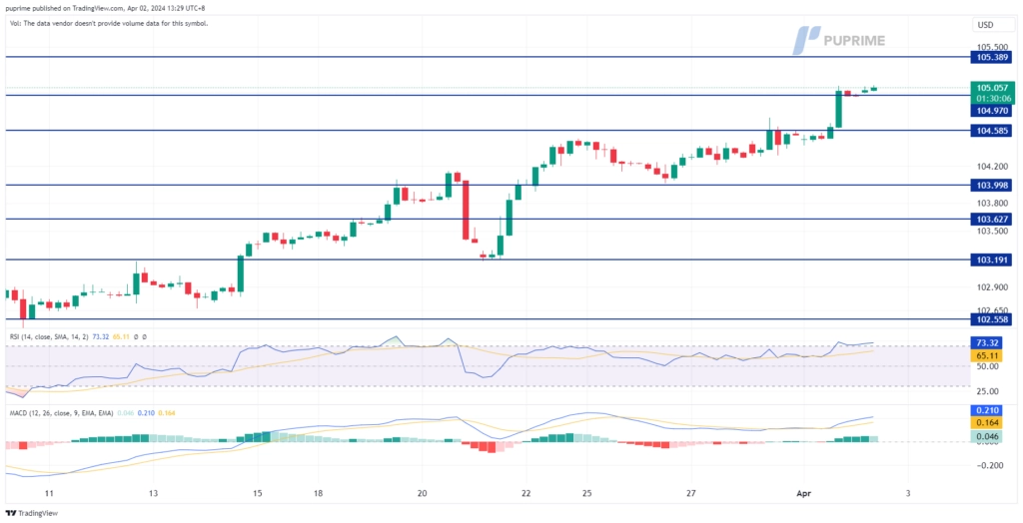Click the time axis date label 15
1023x523 pixels.
[257, 493]
